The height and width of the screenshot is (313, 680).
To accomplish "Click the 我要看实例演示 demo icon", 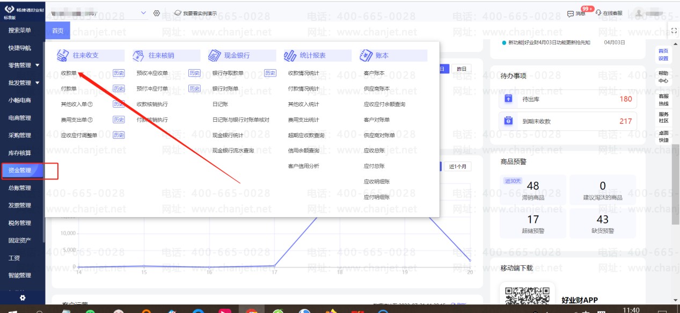I will point(178,13).
